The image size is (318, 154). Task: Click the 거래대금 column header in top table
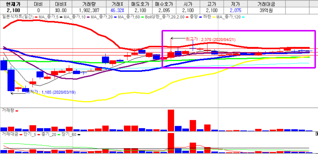[267, 4]
